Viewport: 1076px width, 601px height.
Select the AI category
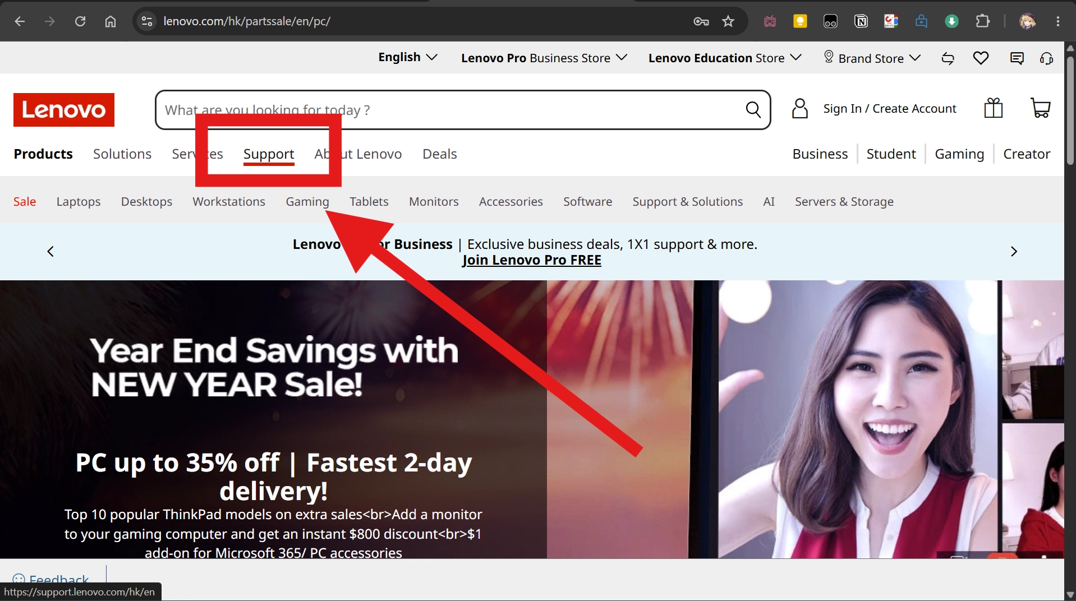click(x=769, y=202)
